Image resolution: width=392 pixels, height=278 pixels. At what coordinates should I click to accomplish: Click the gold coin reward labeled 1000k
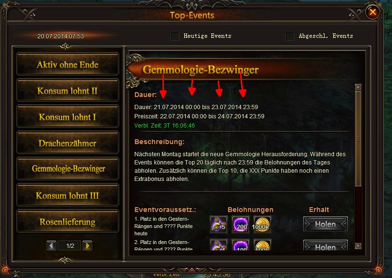[x=262, y=225]
